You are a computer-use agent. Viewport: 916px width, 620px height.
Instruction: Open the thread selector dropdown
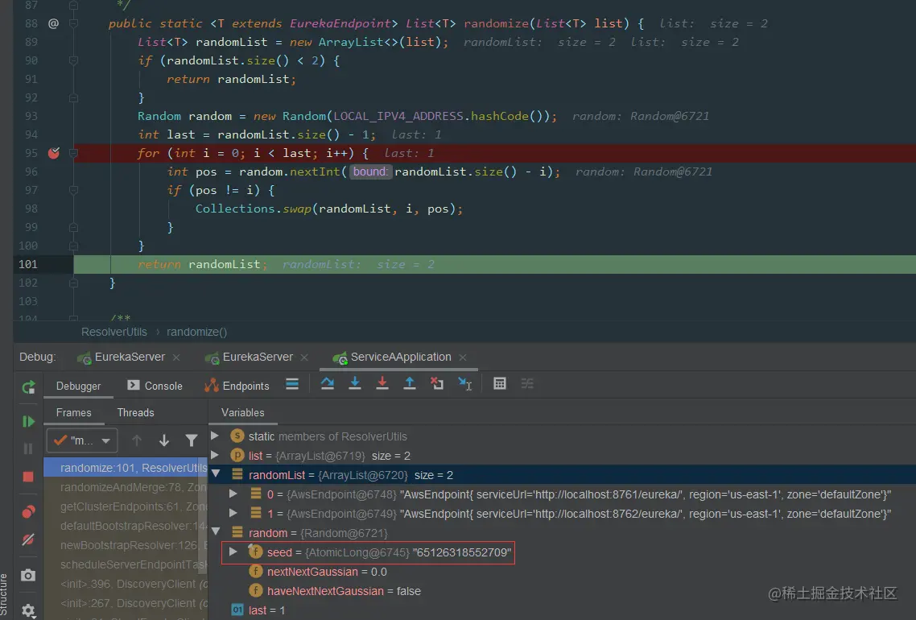[82, 440]
